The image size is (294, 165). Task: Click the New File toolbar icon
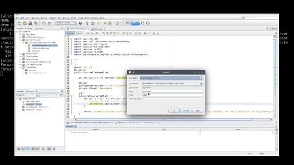click(19, 23)
